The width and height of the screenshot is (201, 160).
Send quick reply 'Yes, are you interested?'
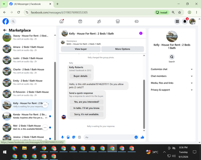(x=86, y=102)
